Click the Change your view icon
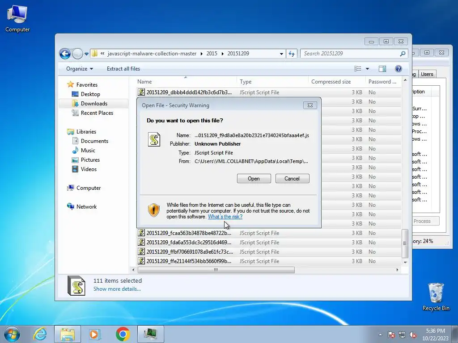The height and width of the screenshot is (343, 458). pyautogui.click(x=357, y=68)
